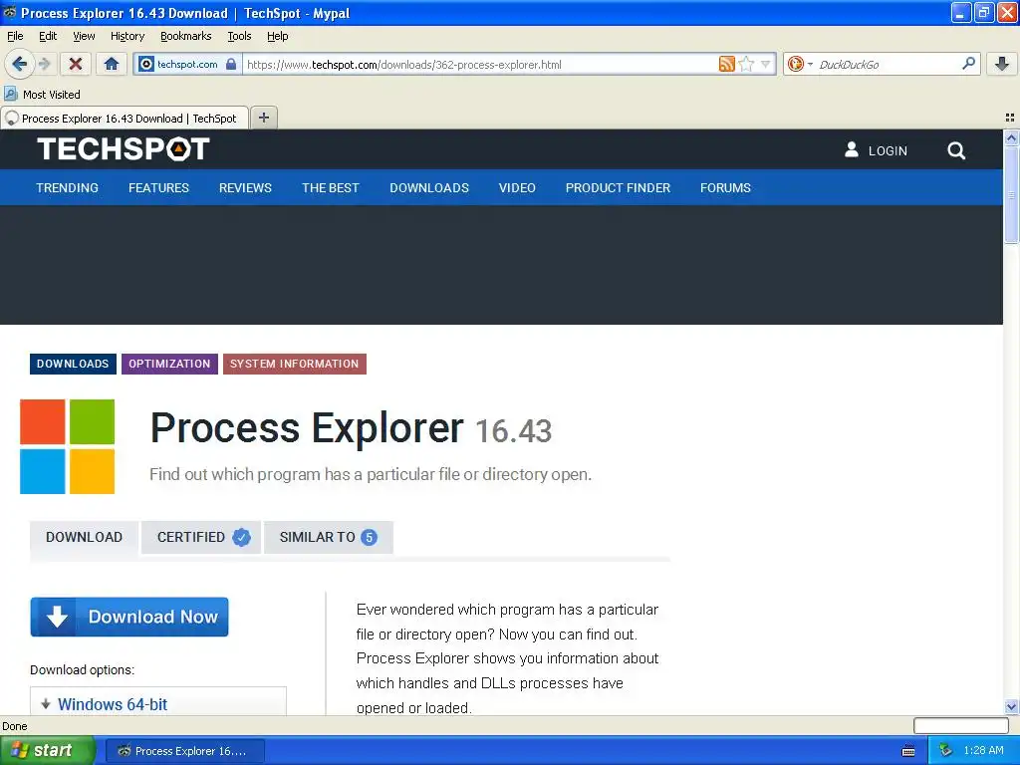This screenshot has height=765, width=1020.
Task: Click the TechSpot logo
Action: [x=123, y=149]
